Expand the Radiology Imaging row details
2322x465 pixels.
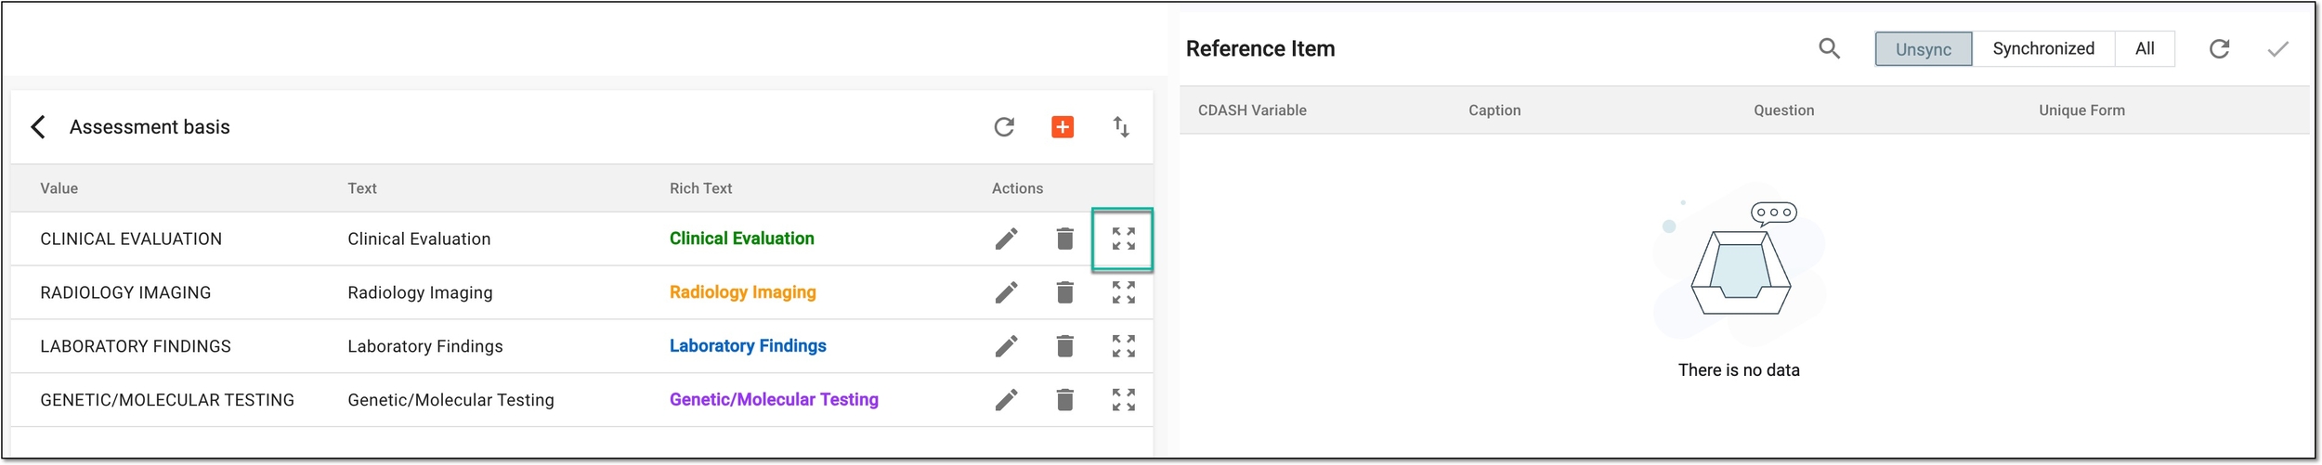point(1123,292)
